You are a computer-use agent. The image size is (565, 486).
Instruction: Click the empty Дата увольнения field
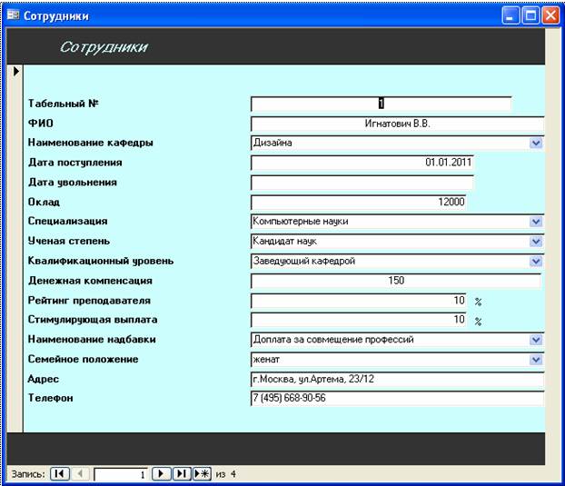pyautogui.click(x=362, y=183)
